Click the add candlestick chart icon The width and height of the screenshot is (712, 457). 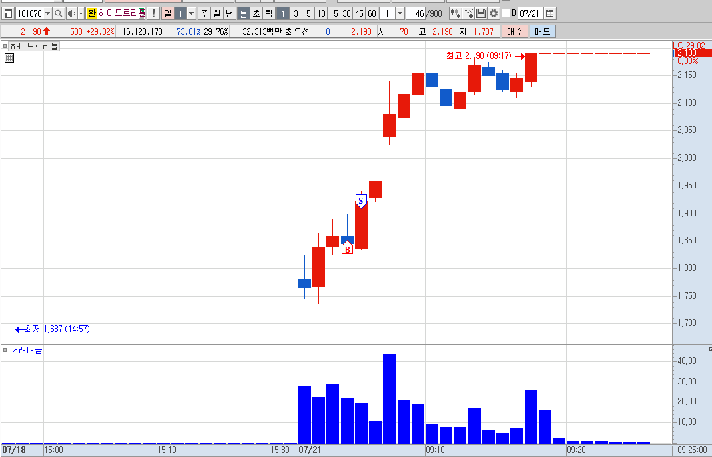455,13
